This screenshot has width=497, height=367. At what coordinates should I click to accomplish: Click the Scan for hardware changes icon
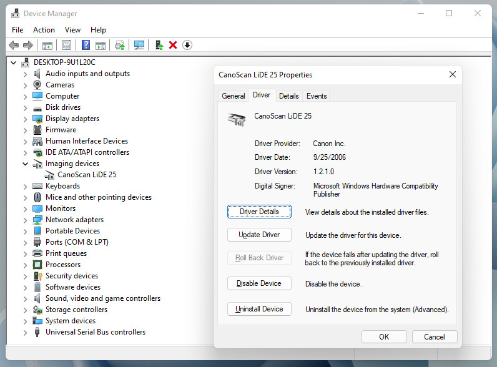(139, 46)
